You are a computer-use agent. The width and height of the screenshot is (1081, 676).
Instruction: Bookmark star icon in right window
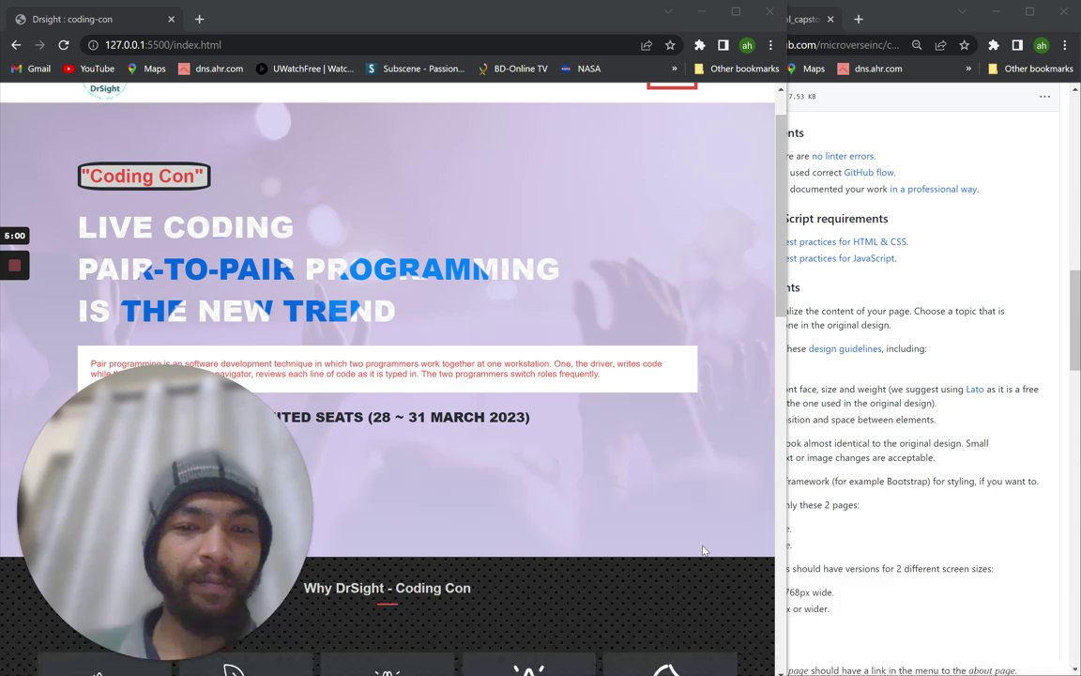pos(964,45)
